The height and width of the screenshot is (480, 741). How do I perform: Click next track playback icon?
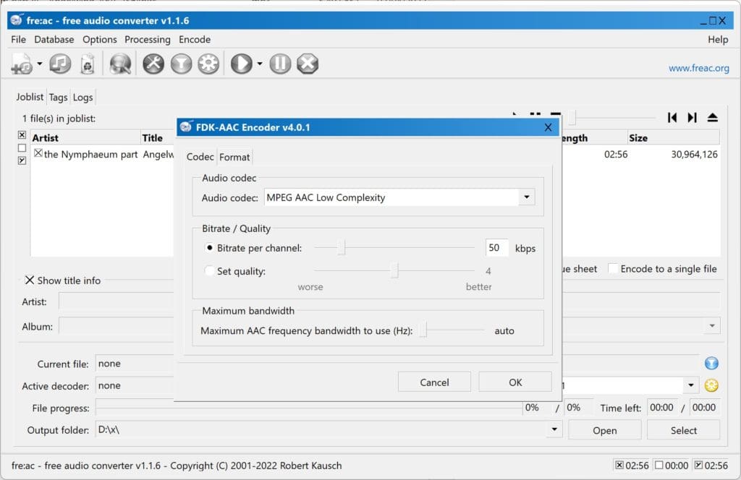(692, 118)
